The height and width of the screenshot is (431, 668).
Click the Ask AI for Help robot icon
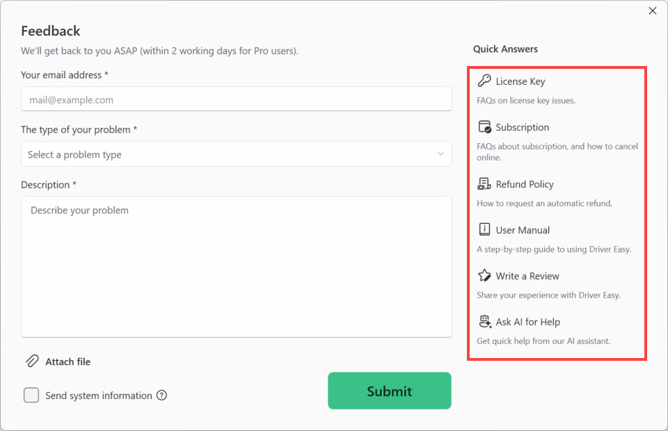(x=485, y=322)
